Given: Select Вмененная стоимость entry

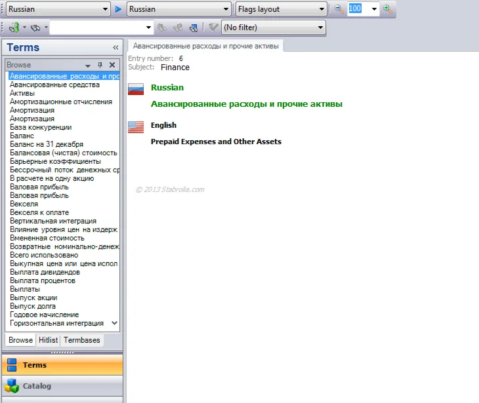Looking at the screenshot, I should (x=47, y=238).
